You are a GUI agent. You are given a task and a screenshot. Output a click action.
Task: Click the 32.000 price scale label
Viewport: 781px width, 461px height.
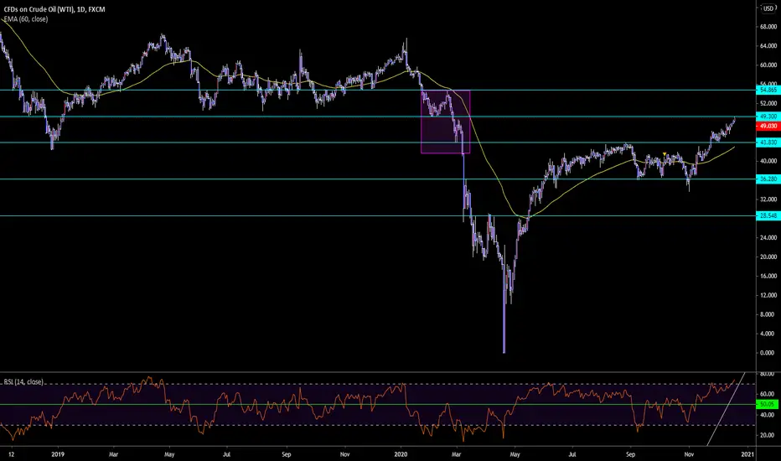(x=768, y=199)
